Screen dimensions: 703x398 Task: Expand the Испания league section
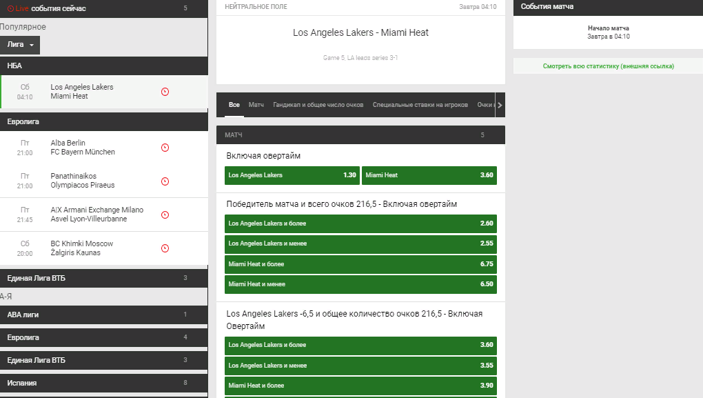click(104, 383)
